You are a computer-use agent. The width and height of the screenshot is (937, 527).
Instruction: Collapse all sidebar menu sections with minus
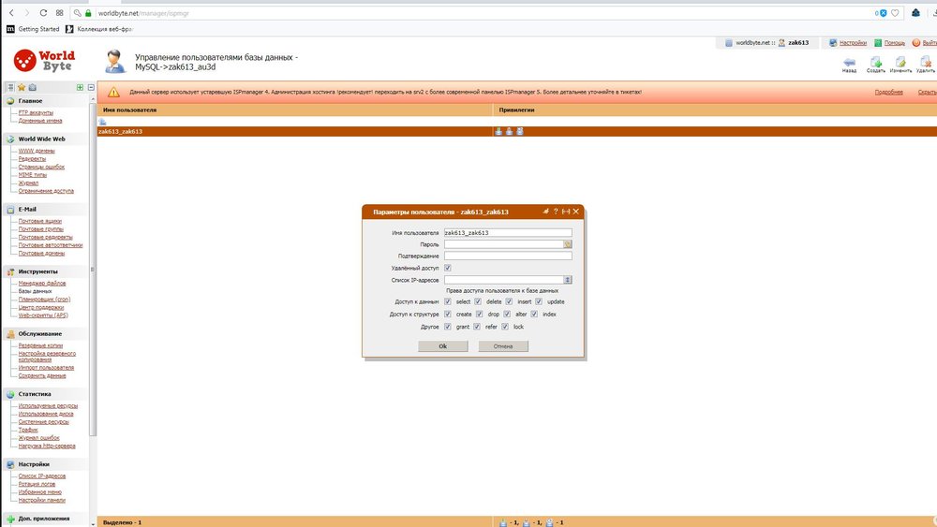[90, 87]
